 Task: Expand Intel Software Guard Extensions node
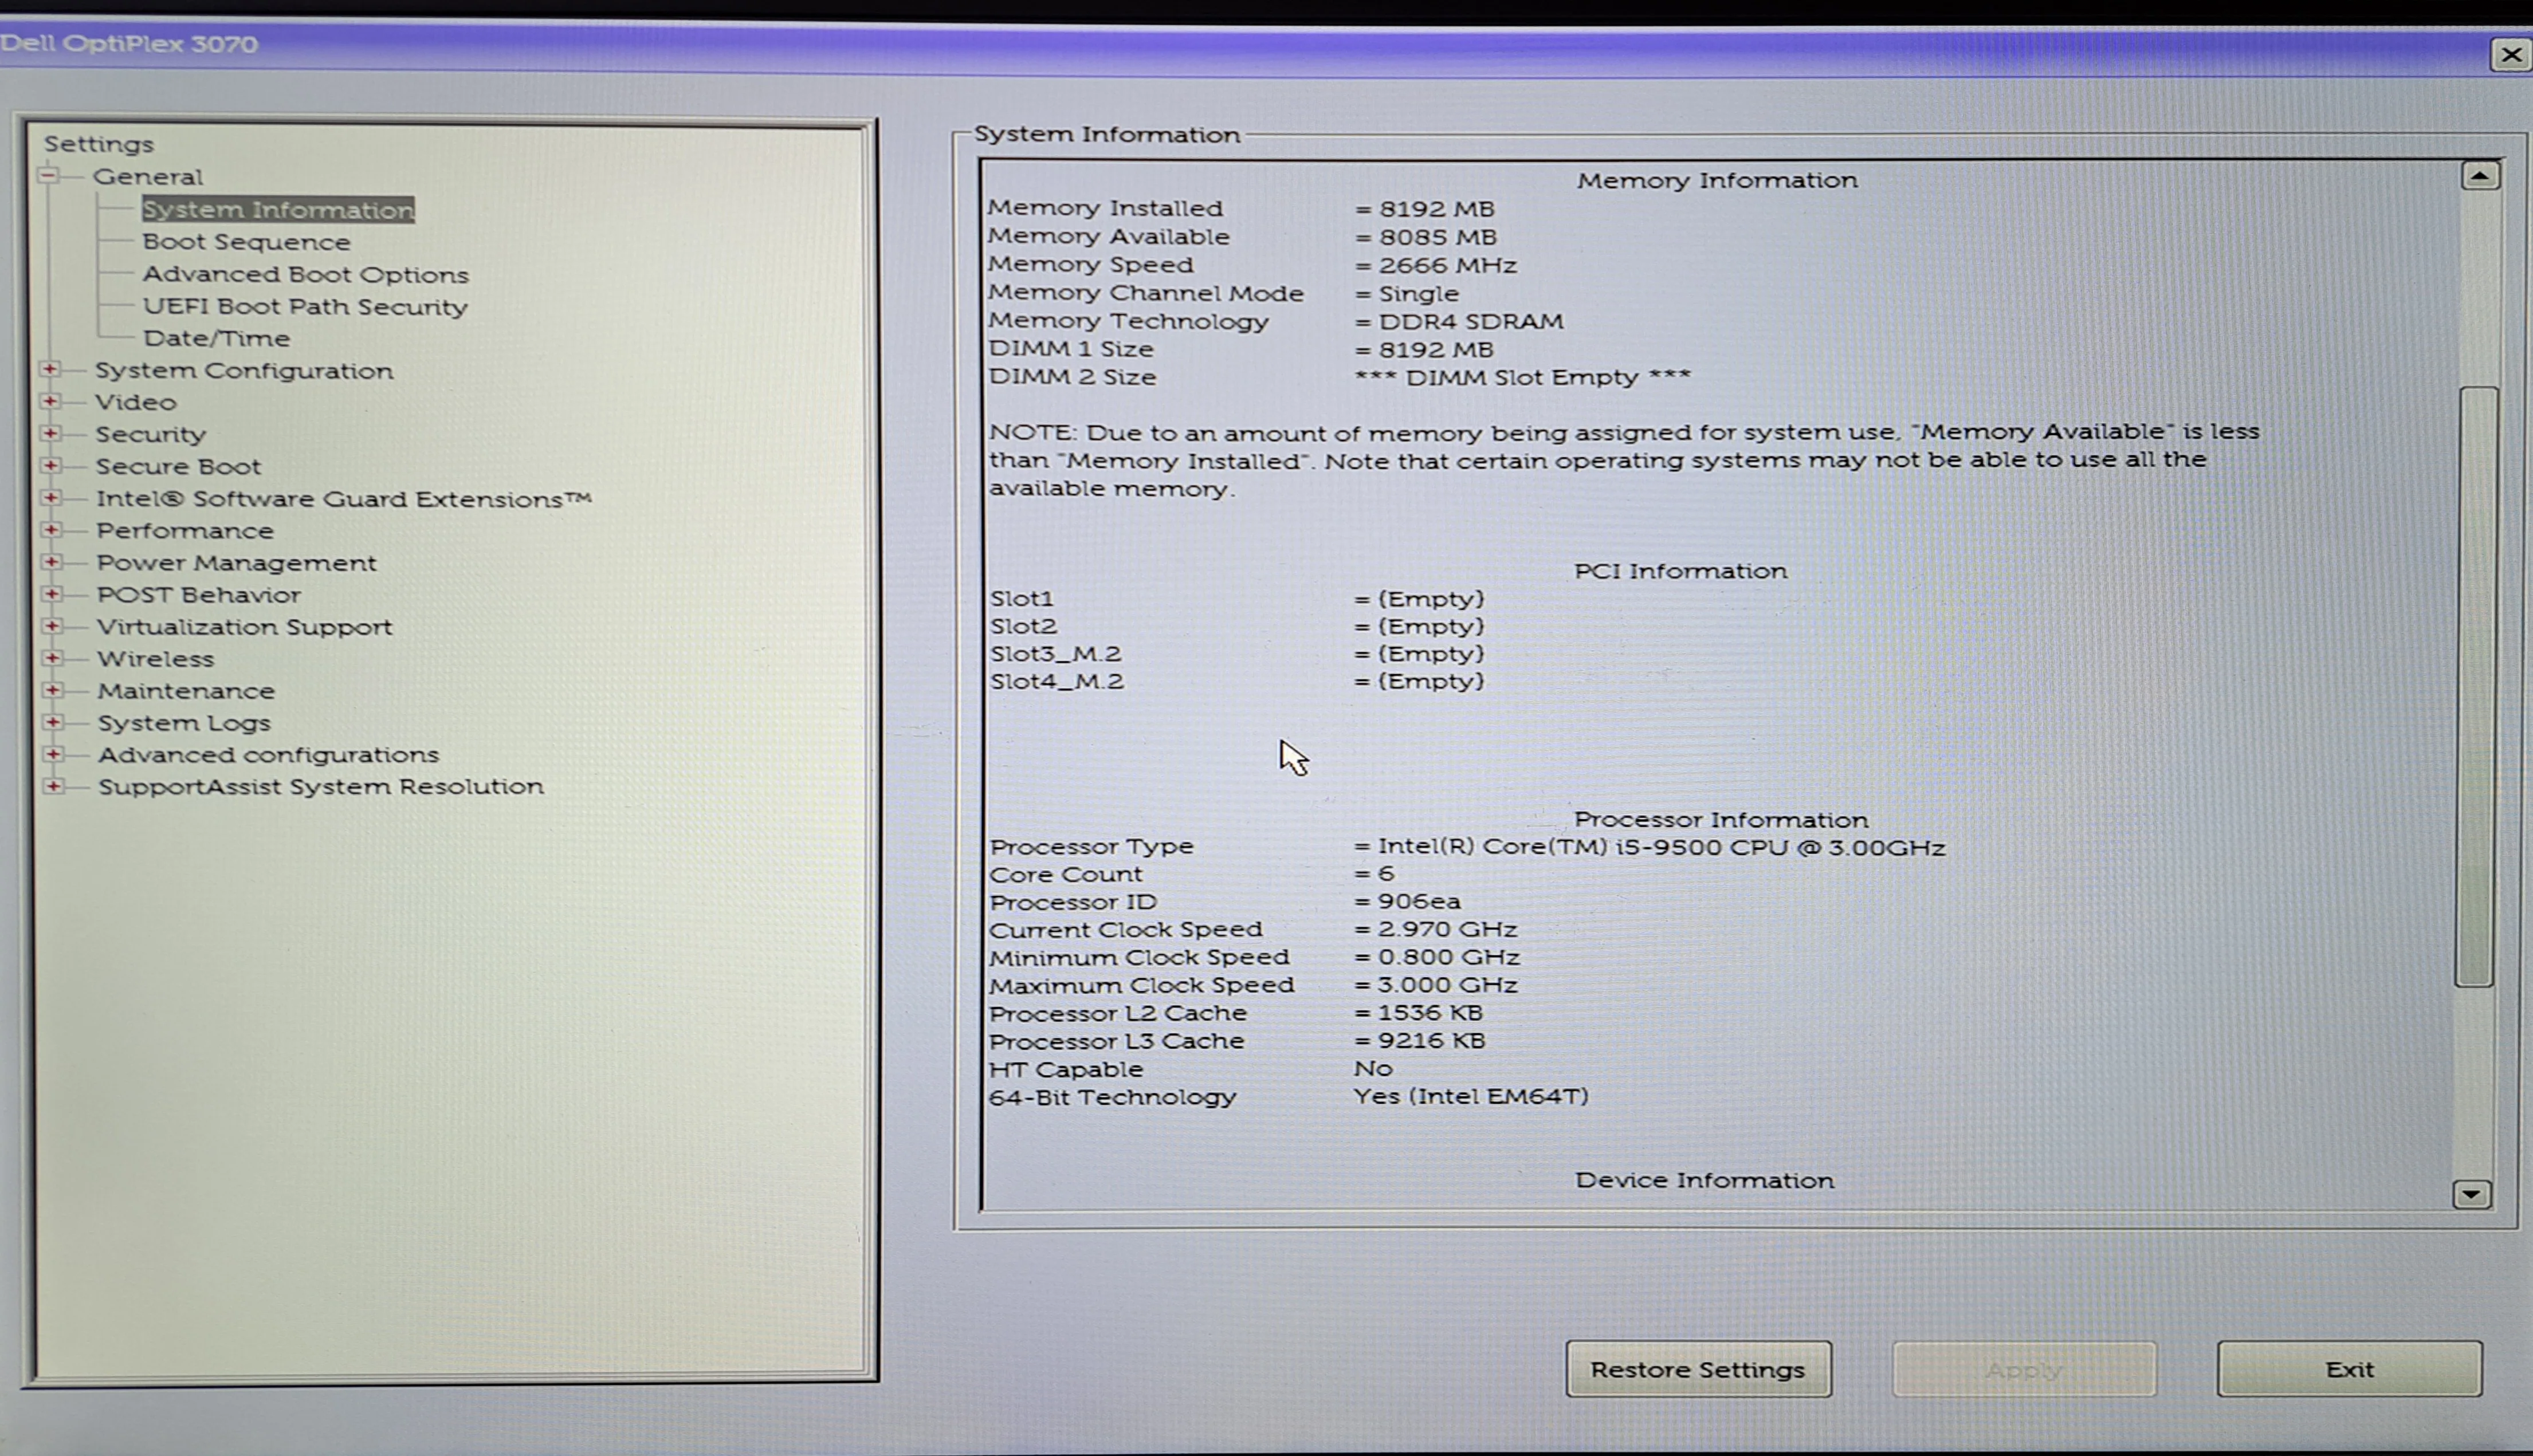[x=51, y=497]
